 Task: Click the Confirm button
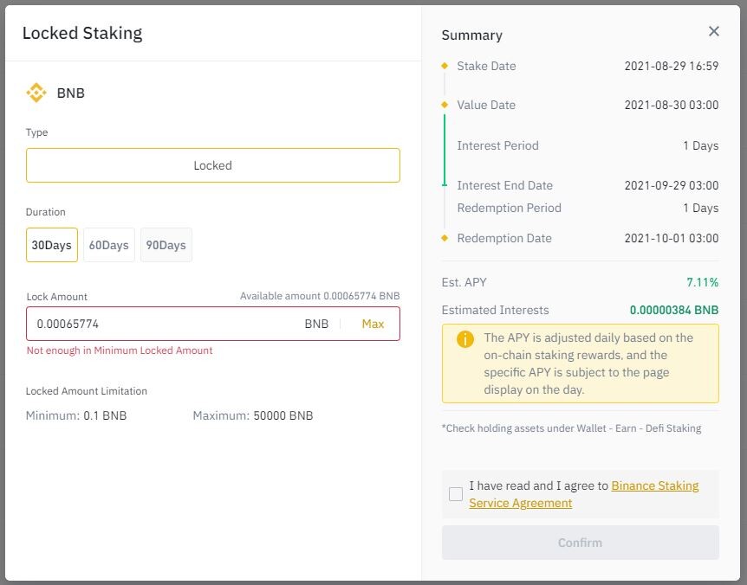click(x=581, y=543)
